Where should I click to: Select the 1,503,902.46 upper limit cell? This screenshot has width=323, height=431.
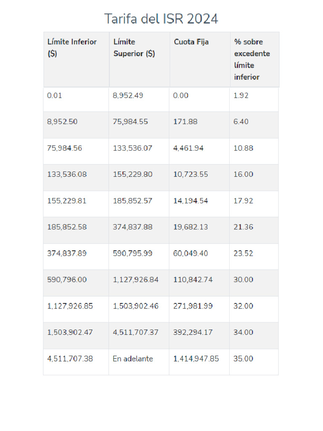tap(135, 306)
